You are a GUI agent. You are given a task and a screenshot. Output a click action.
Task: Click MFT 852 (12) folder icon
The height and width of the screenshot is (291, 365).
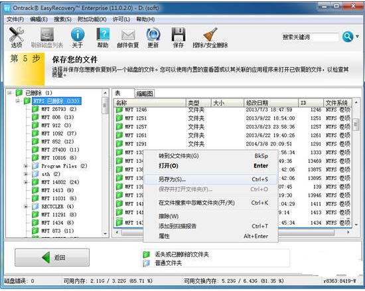35,142
